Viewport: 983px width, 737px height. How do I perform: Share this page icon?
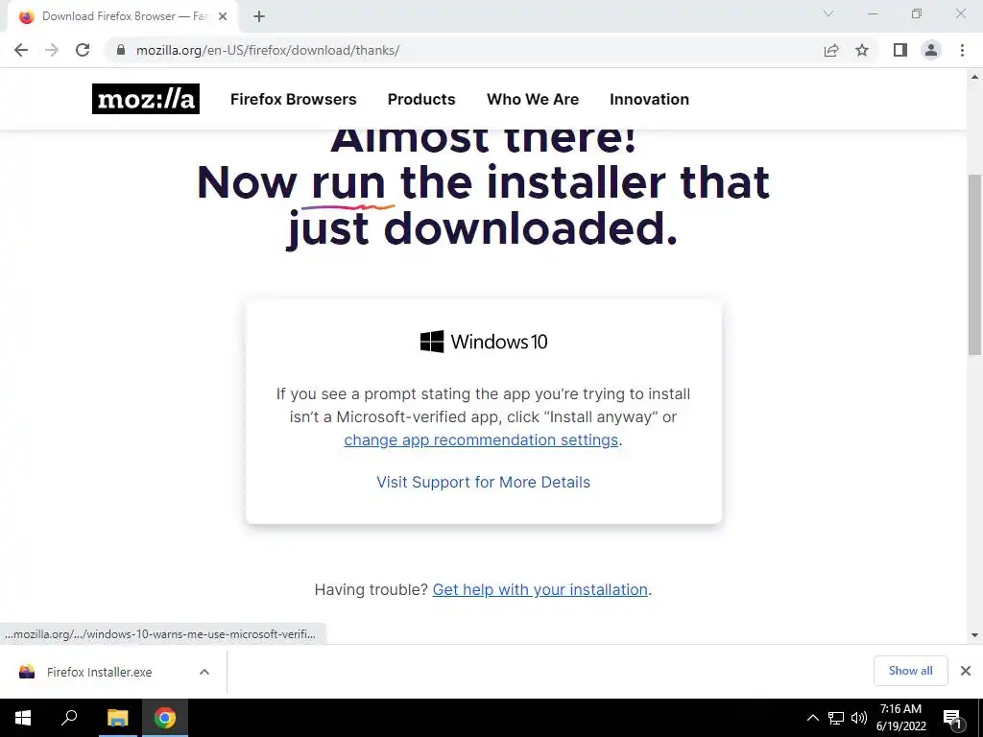(x=831, y=50)
